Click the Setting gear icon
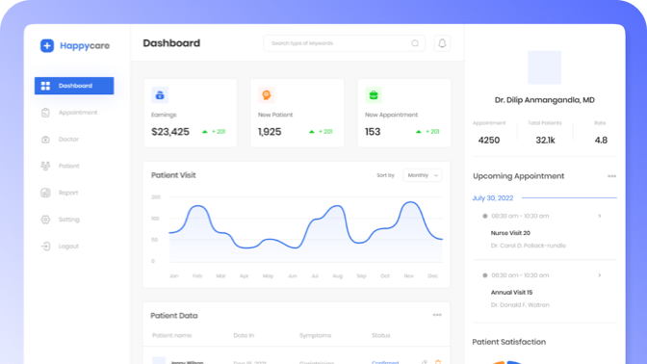Viewport: 647px width, 364px height. coord(45,220)
